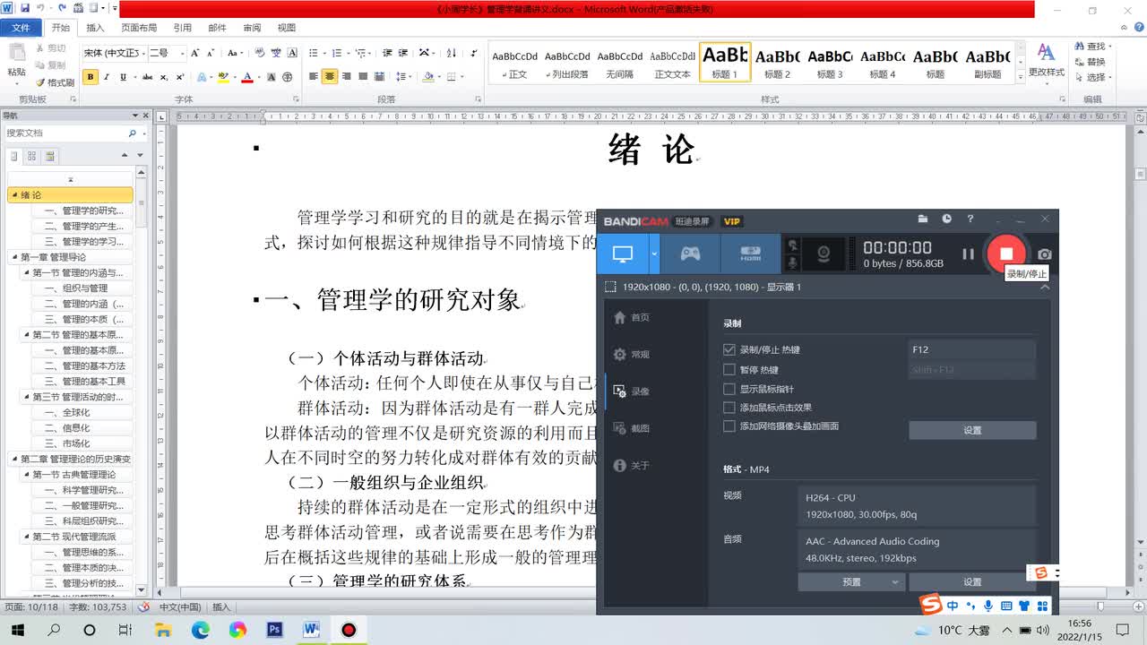Pick the red font color button

coord(247,77)
